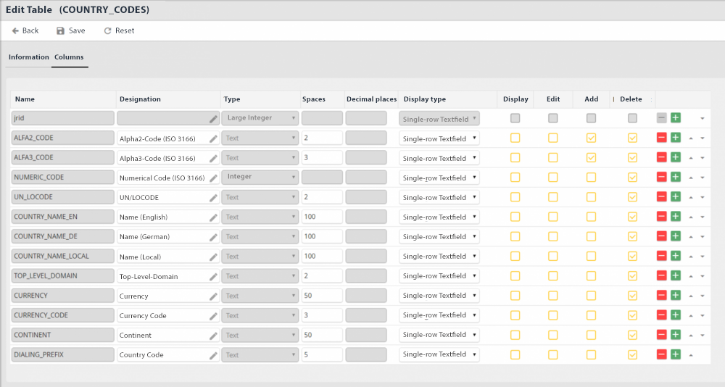Viewport: 725px width, 387px height.
Task: Click the Name field containing CURRENCY_CODE
Action: pyautogui.click(x=63, y=315)
